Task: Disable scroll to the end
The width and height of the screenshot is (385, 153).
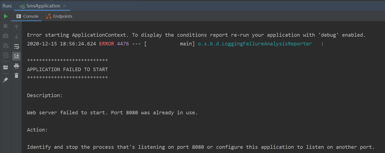Action: click(16, 56)
